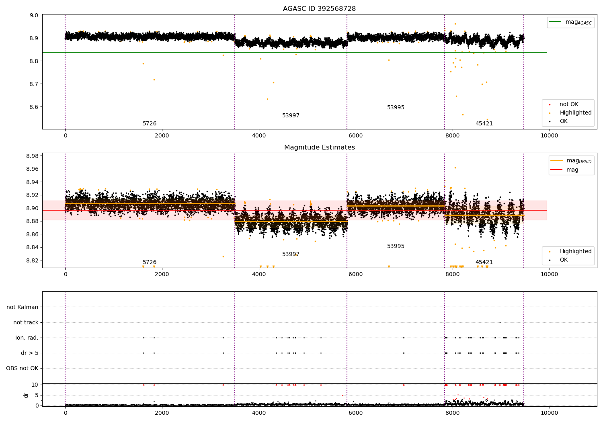Click label 53997 in the Magnitude Estimates plot
Viewport: 603px width, 422px height.
[291, 254]
